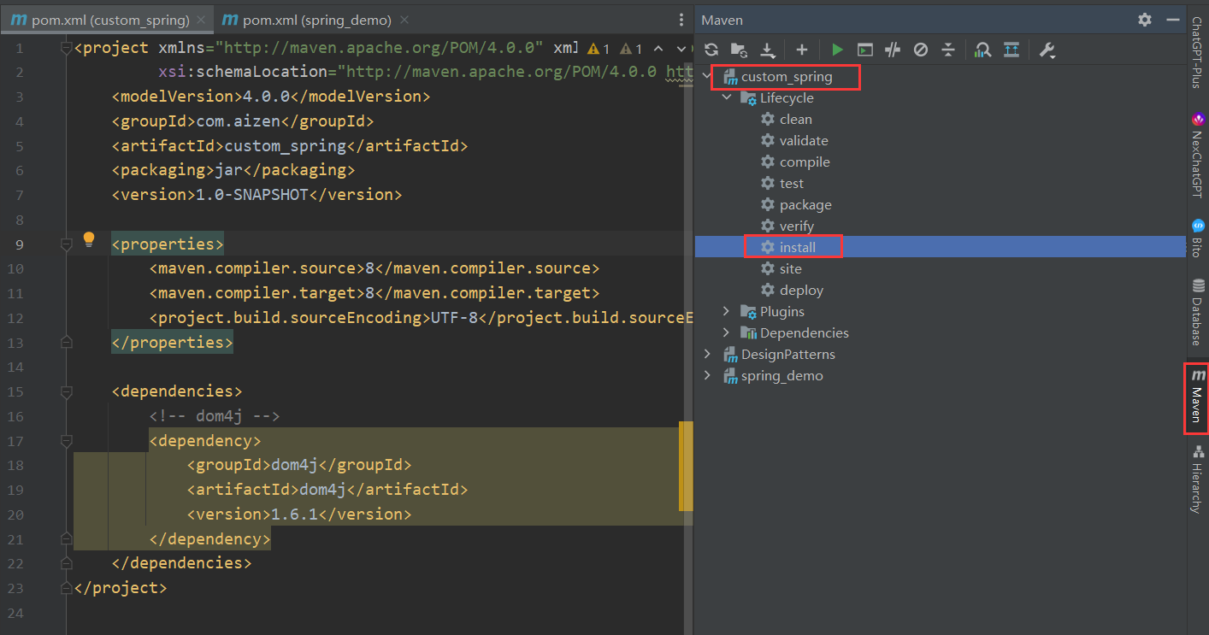
Task: Hide the Maven tool window
Action: click(1172, 19)
